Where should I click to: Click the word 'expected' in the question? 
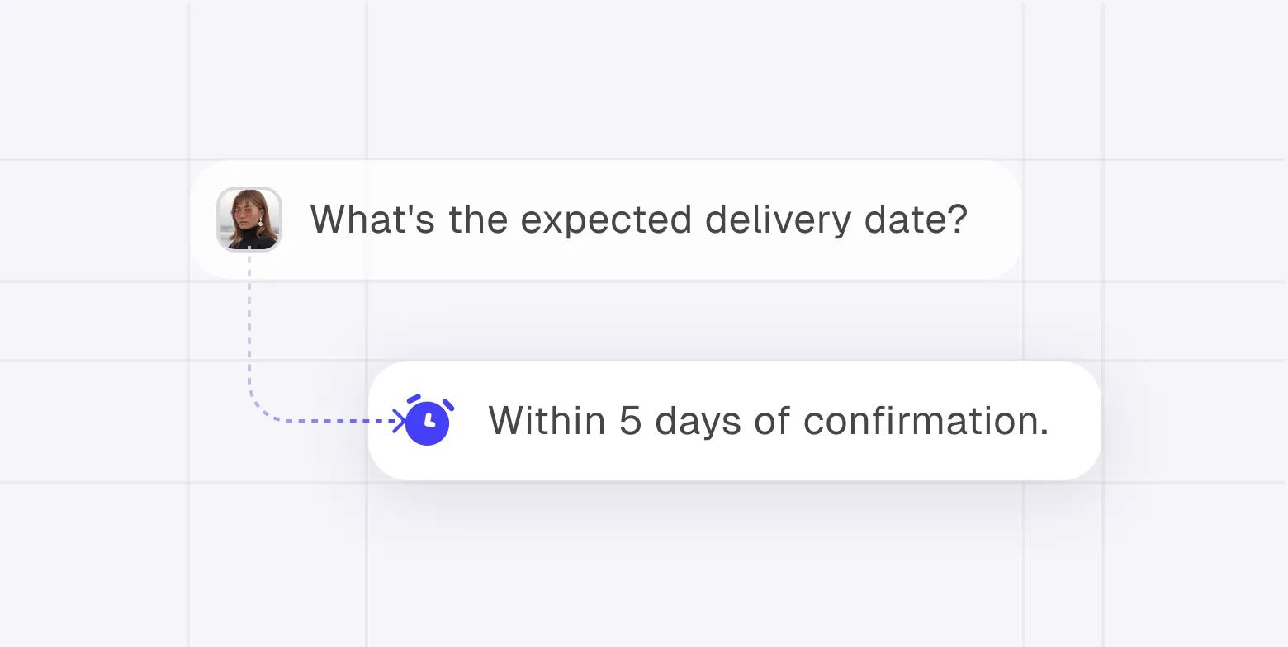[x=607, y=220]
